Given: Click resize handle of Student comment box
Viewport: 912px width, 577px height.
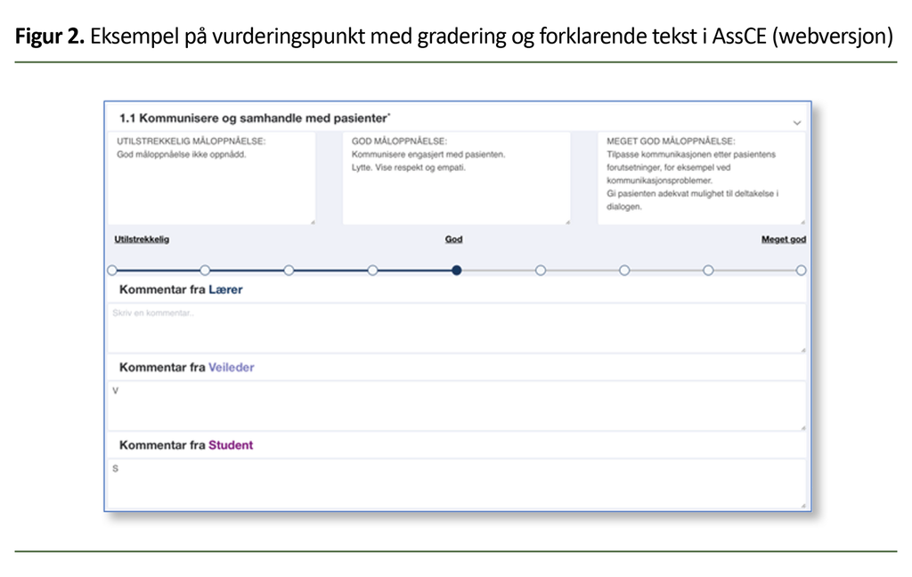Looking at the screenshot, I should (802, 506).
